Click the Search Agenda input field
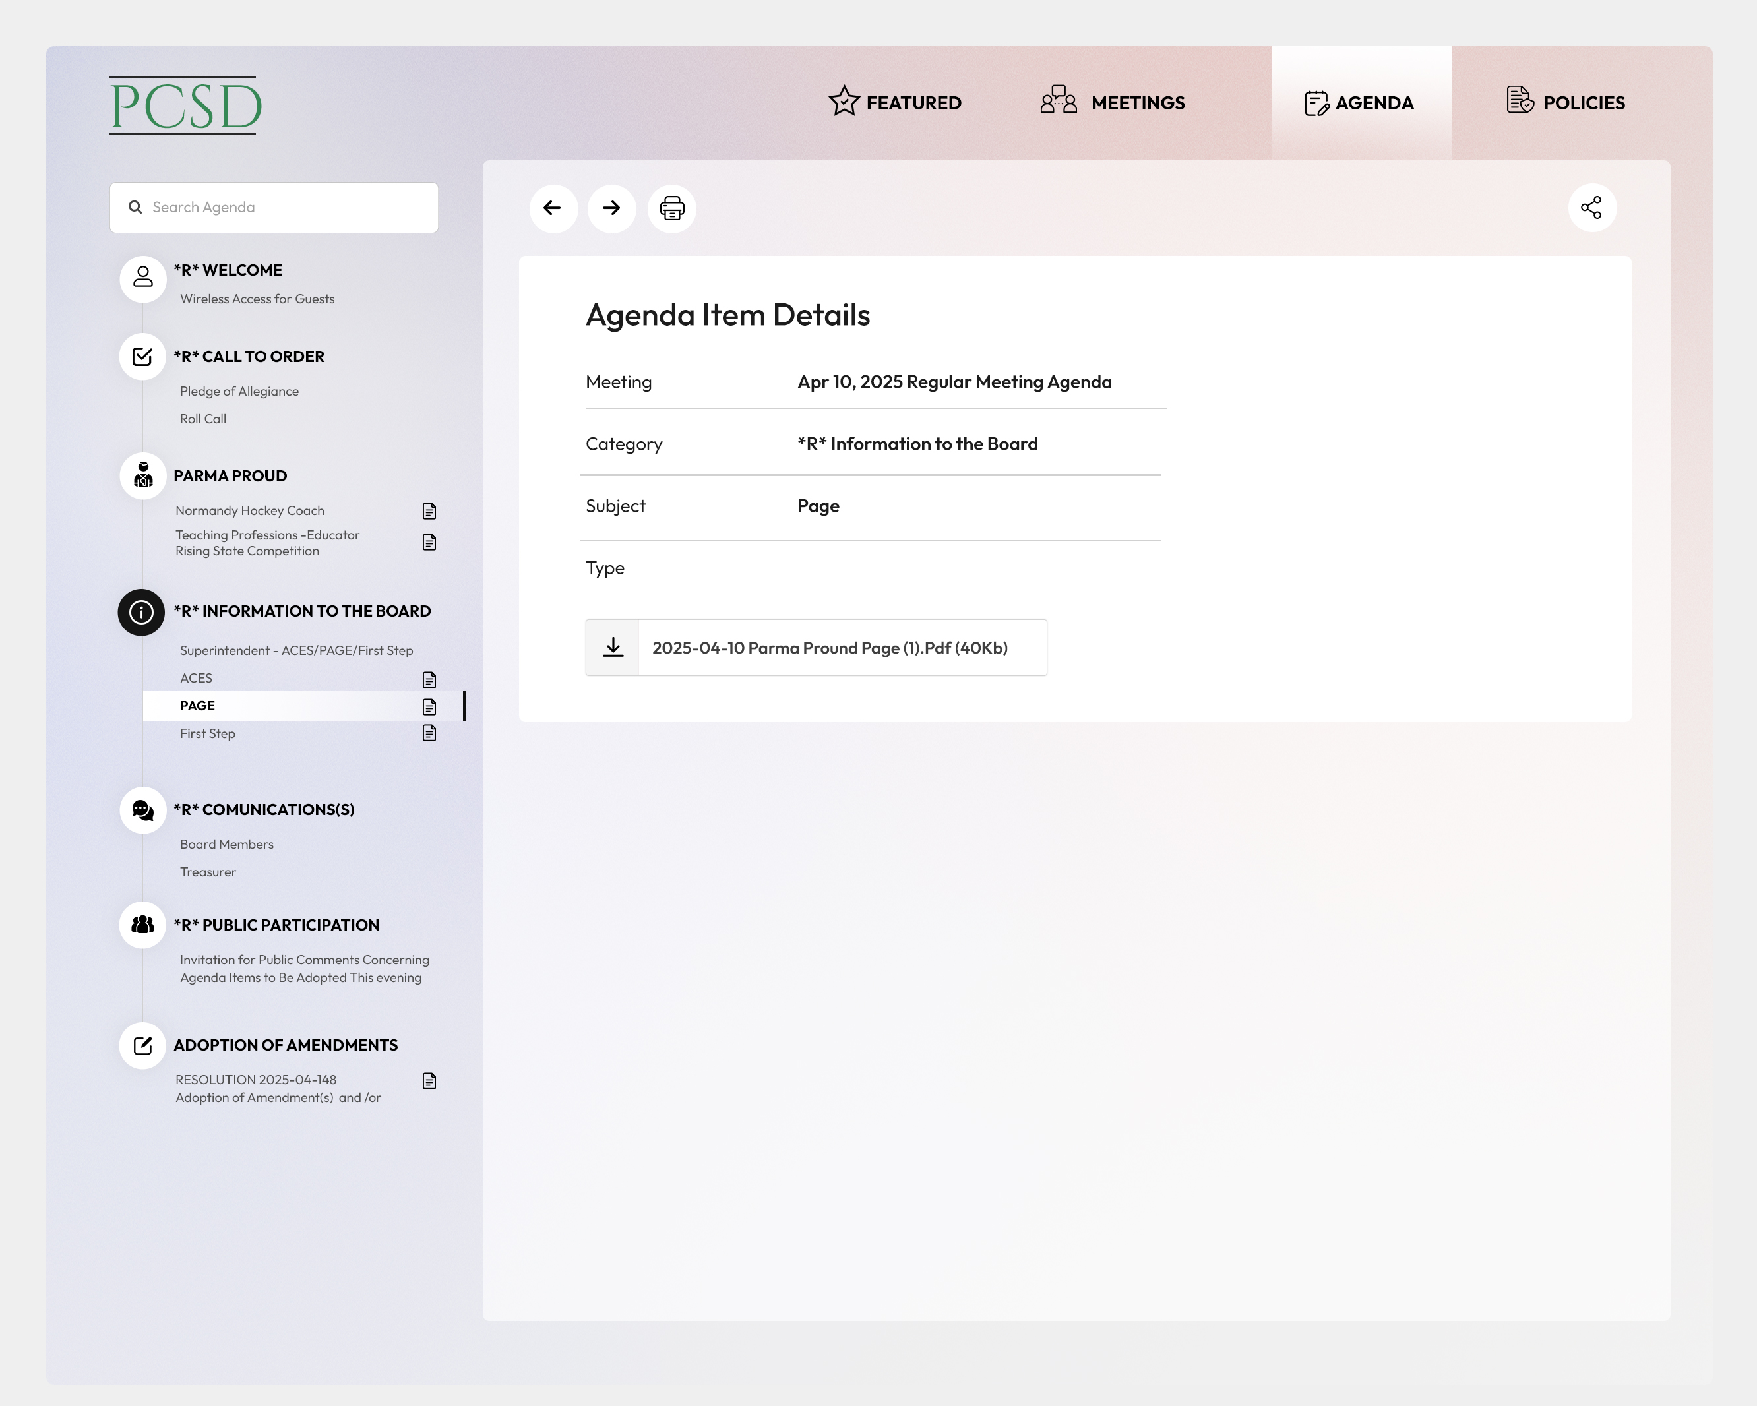The width and height of the screenshot is (1757, 1406). coord(274,208)
